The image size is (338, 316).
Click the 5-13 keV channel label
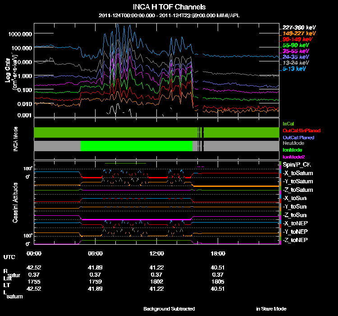tap(296, 70)
